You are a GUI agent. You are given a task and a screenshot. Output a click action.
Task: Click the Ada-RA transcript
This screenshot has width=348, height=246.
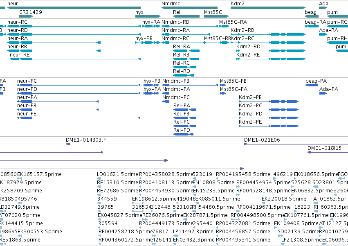click(x=323, y=34)
